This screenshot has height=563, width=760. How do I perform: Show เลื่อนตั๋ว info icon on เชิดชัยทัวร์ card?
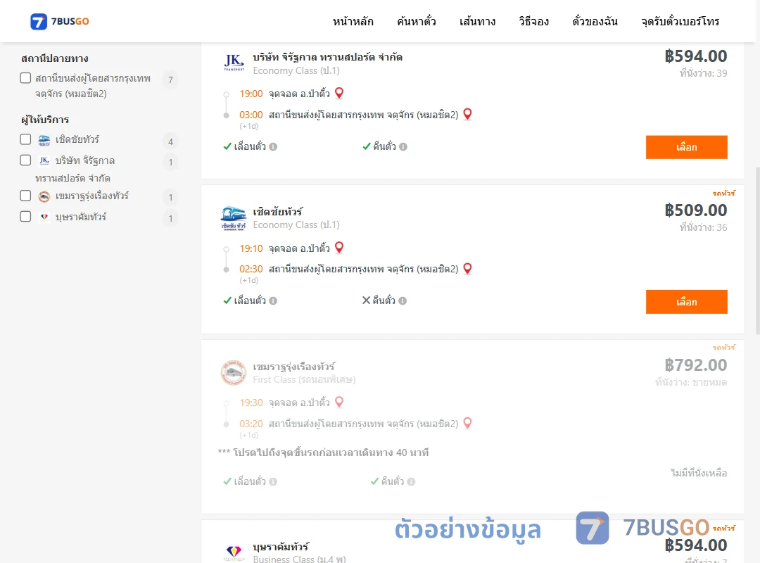click(x=273, y=301)
